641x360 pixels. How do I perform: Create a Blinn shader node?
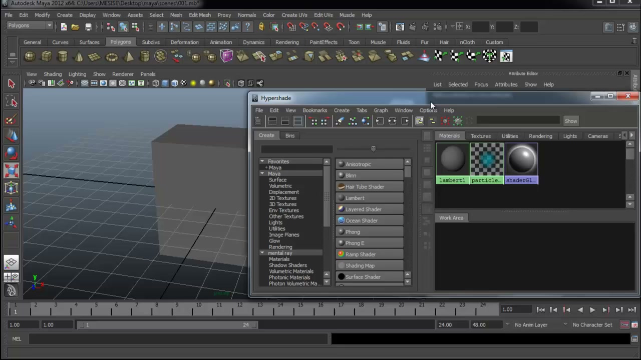370,175
